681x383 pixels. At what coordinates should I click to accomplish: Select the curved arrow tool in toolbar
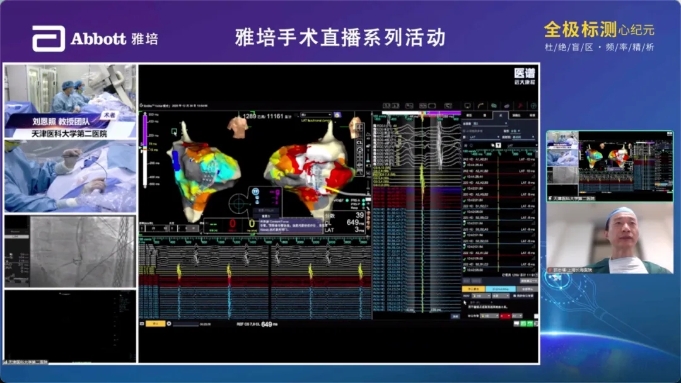click(481, 105)
